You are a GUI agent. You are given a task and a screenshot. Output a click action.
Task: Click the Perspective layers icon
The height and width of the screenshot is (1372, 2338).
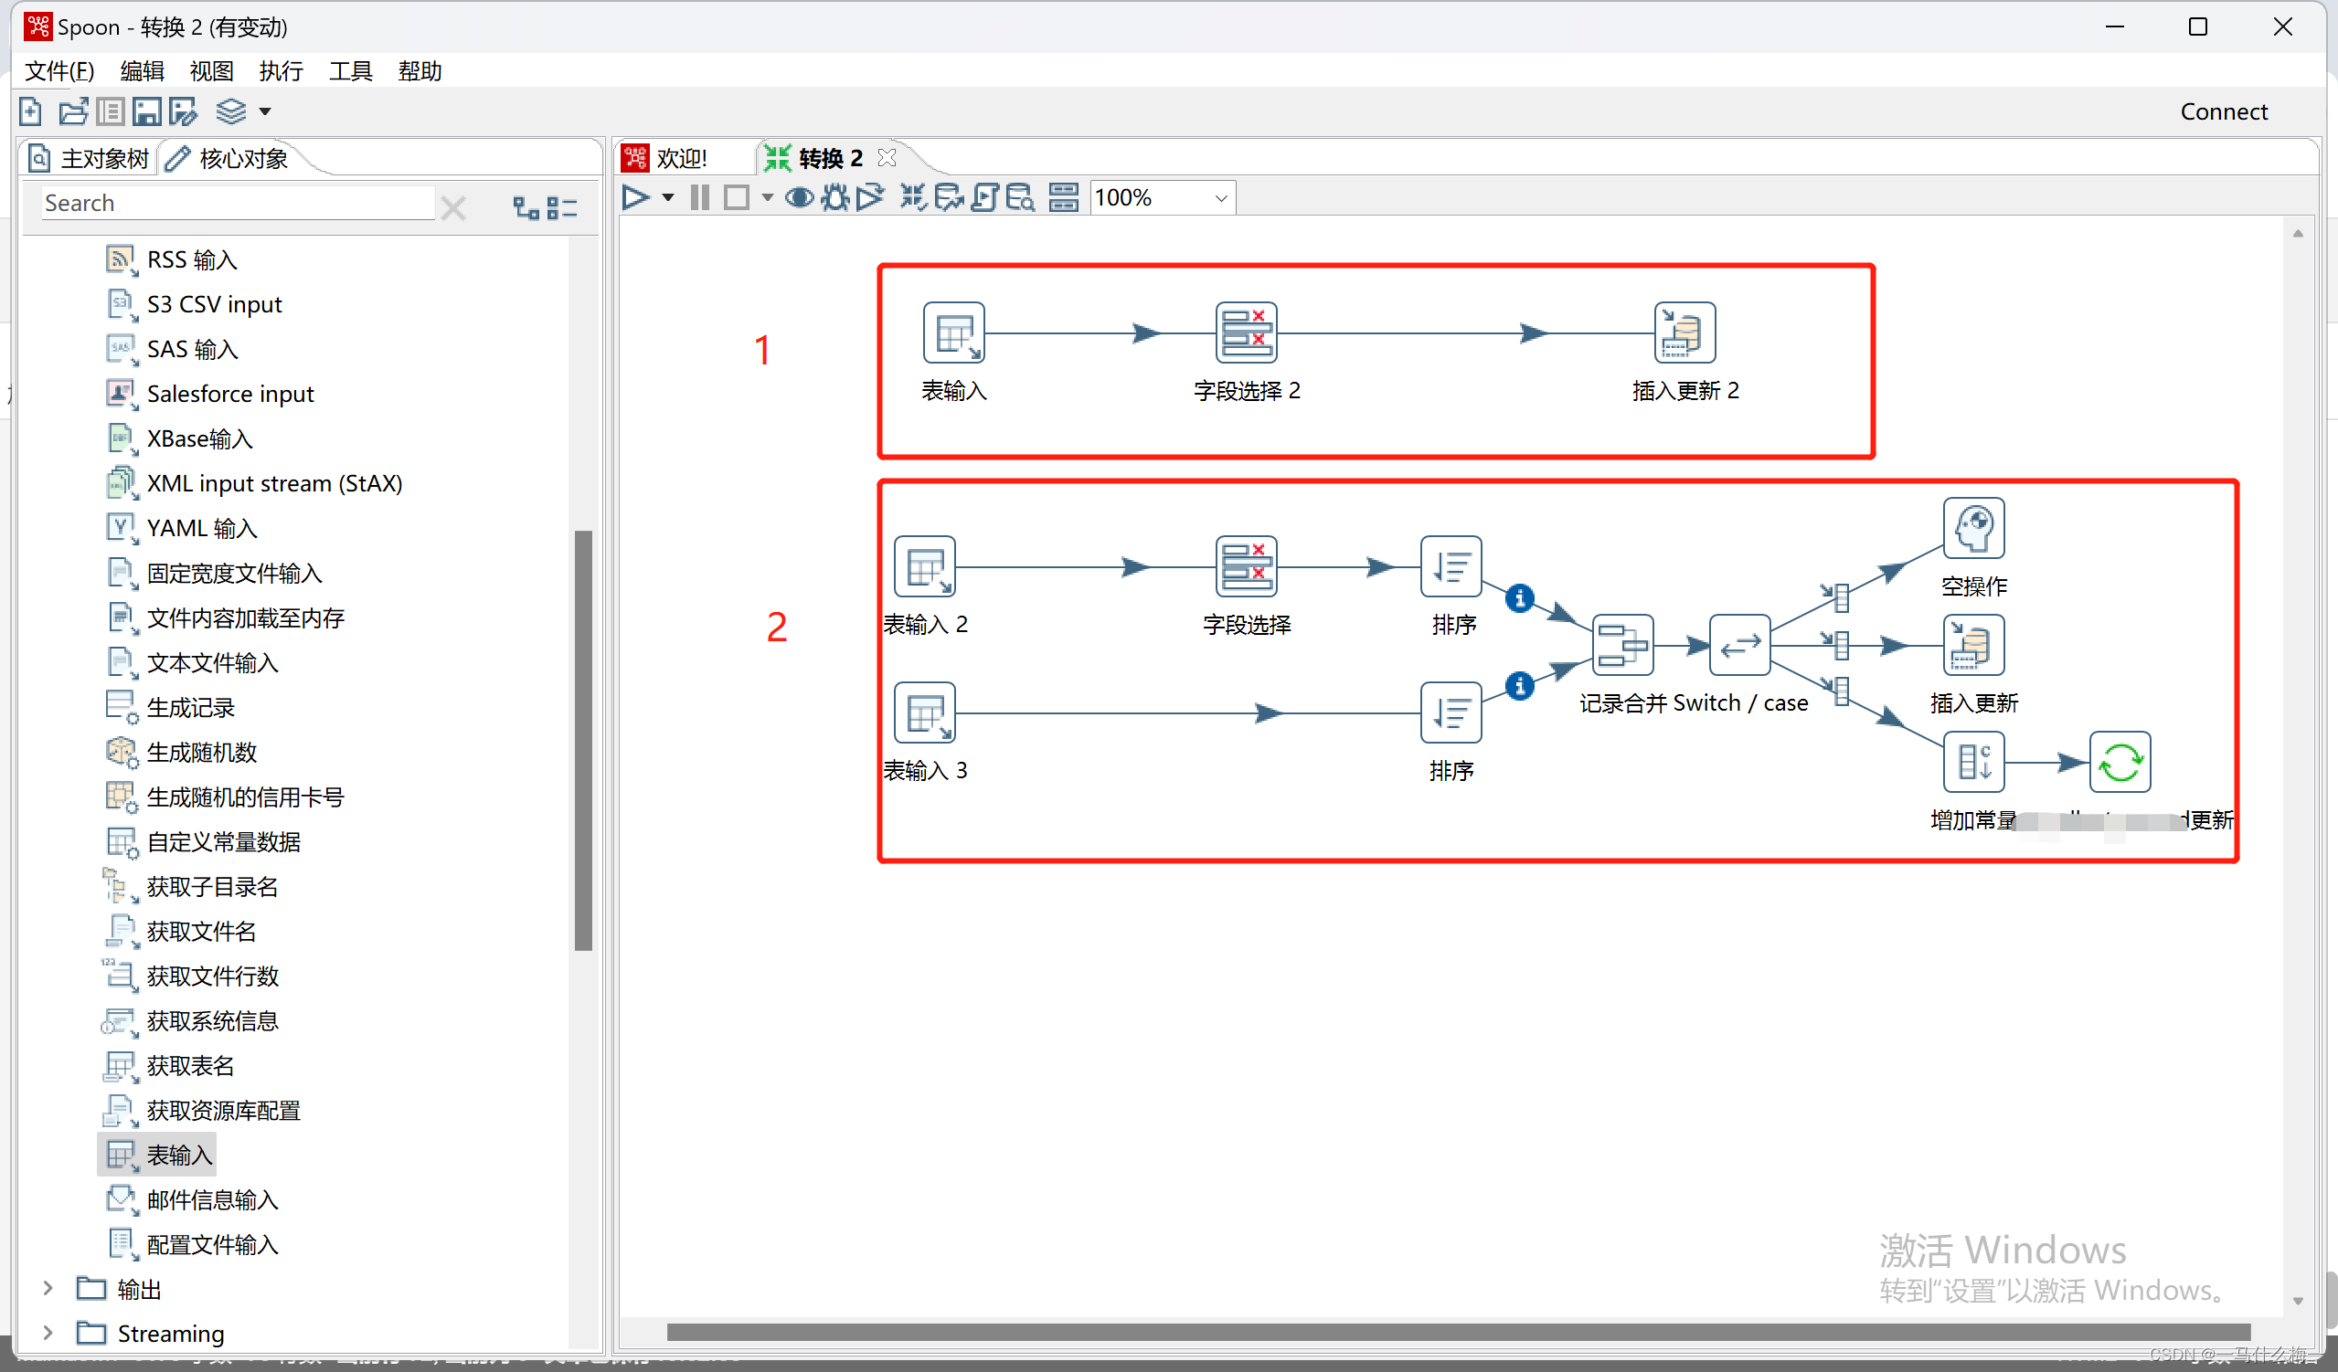(231, 112)
